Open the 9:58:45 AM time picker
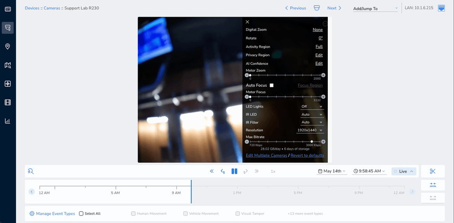 (x=369, y=171)
